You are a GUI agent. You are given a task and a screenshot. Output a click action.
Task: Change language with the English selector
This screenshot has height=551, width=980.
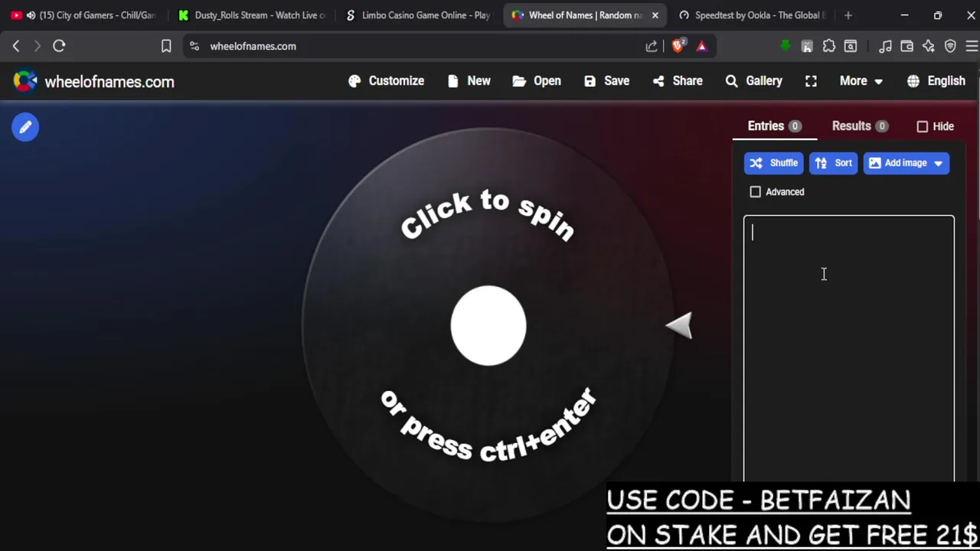tap(936, 81)
